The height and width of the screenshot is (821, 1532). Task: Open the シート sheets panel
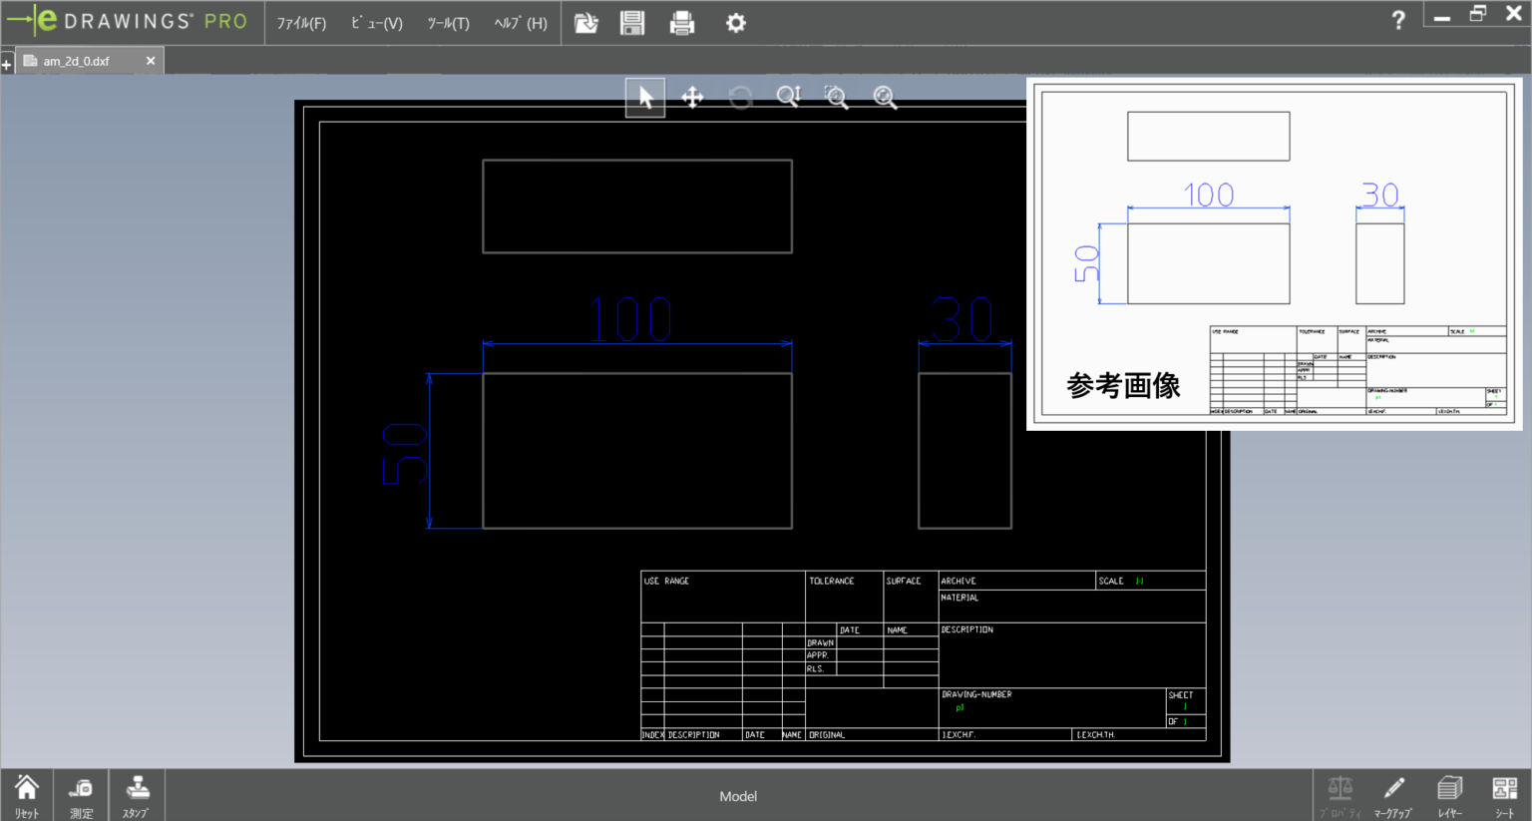(1505, 793)
